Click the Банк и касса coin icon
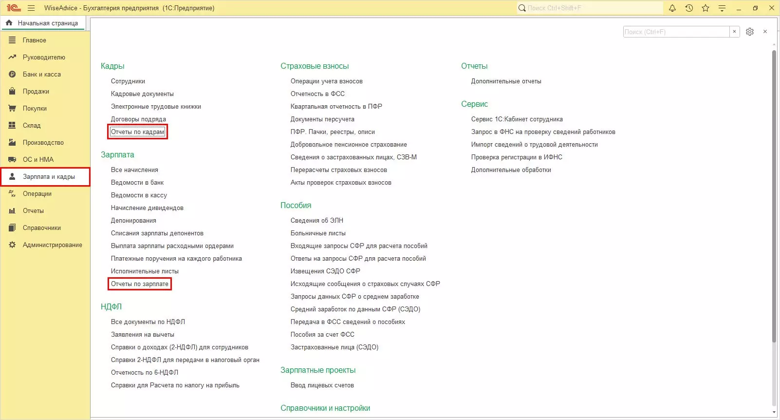 tap(12, 74)
